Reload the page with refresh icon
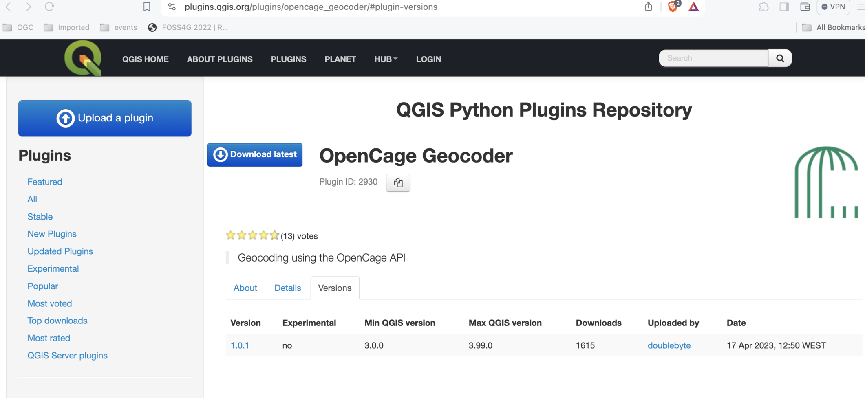The width and height of the screenshot is (865, 398). 49,7
